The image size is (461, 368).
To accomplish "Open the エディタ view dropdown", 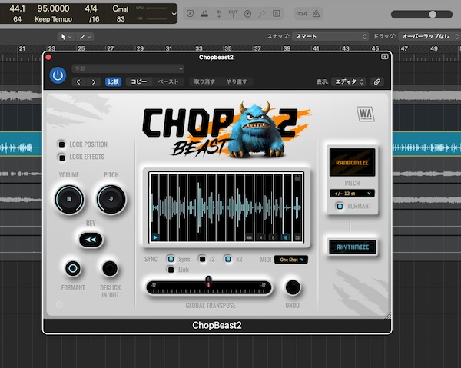I will 348,81.
